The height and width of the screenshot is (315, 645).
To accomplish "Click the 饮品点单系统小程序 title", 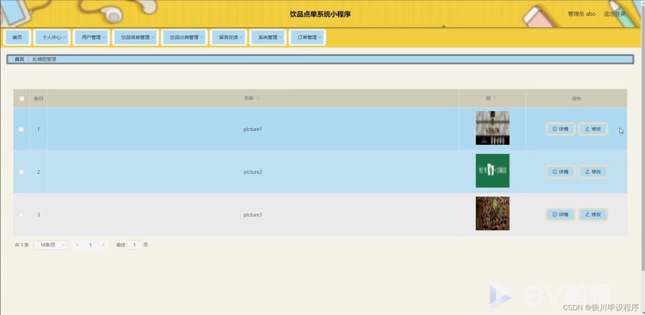I will click(x=320, y=14).
